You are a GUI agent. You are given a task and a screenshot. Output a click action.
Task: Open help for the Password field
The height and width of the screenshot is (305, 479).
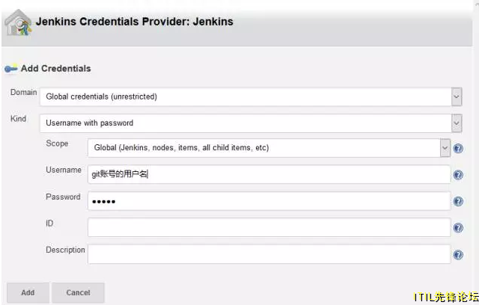click(458, 201)
